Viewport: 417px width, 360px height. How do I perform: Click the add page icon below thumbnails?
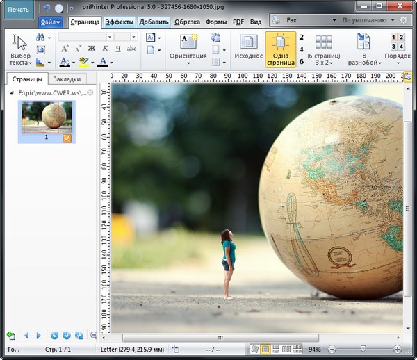click(x=10, y=335)
